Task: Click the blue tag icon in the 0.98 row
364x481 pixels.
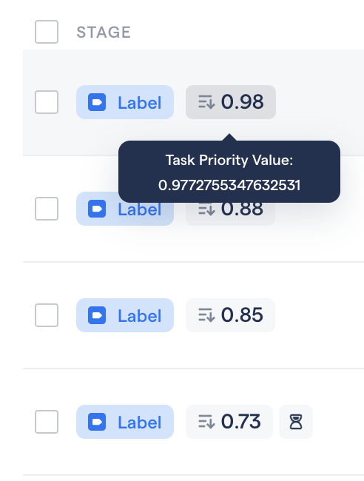Action: 97,102
